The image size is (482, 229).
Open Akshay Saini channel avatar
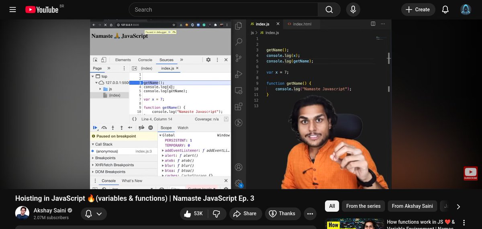[22, 213]
